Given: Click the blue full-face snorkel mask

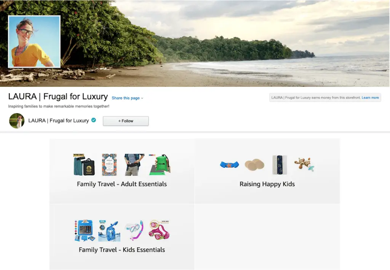Looking at the screenshot, I should click(109, 231).
